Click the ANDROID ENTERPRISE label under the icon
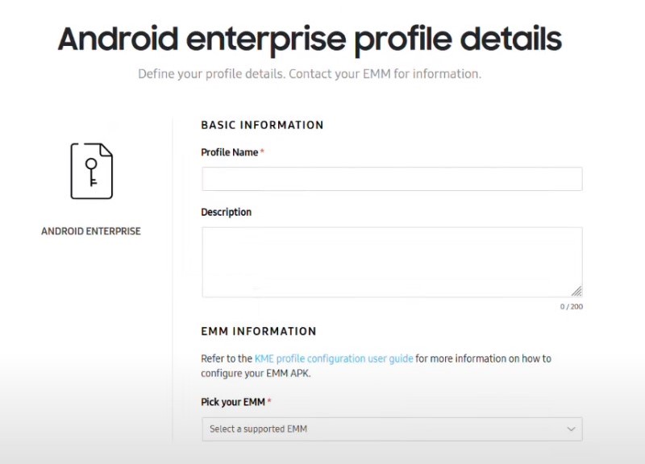 tap(91, 231)
